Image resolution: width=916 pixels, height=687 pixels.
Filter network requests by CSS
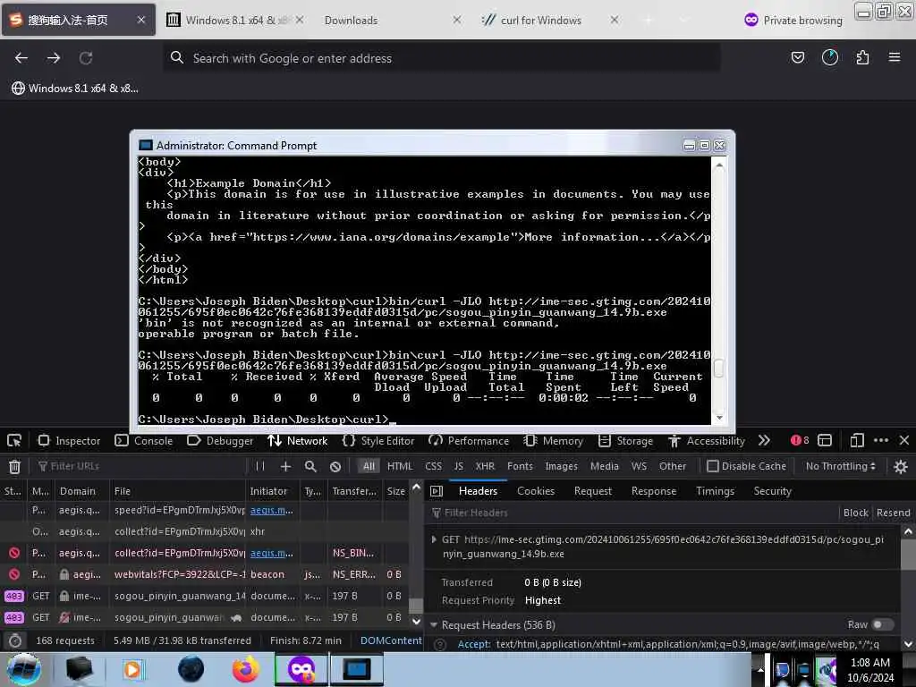coord(434,466)
